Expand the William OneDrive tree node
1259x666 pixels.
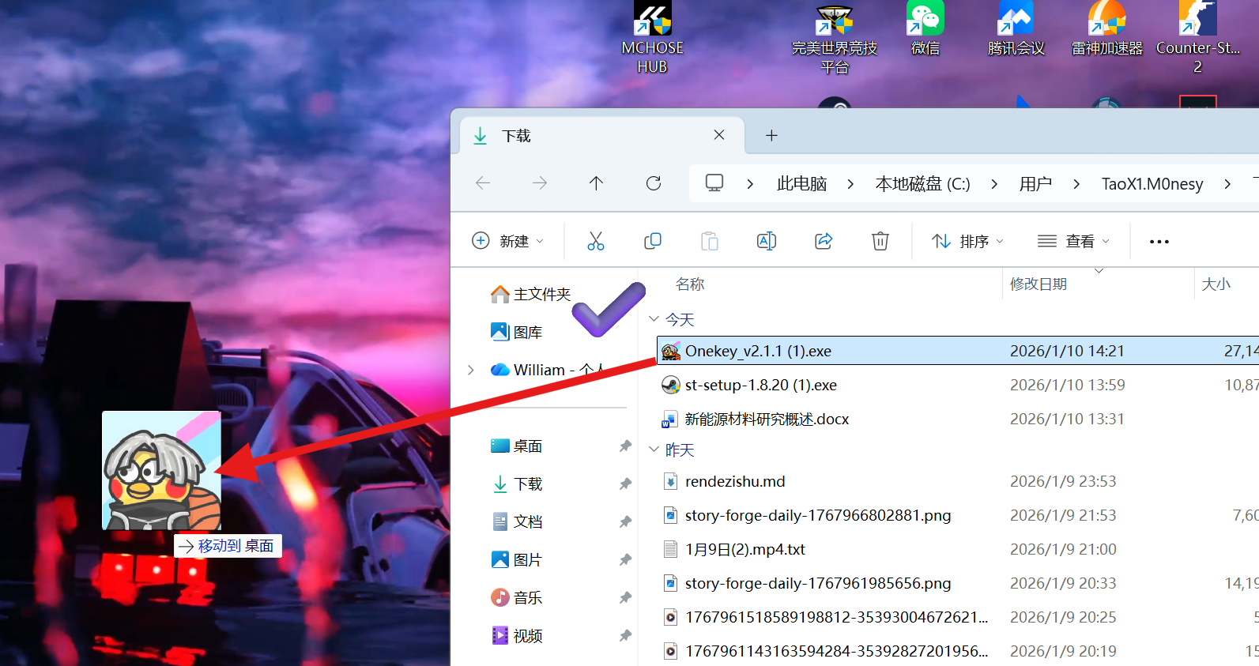click(x=471, y=370)
